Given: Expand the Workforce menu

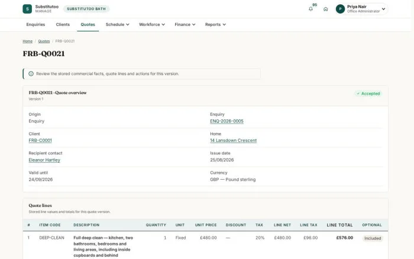Looking at the screenshot, I should click(x=152, y=25).
